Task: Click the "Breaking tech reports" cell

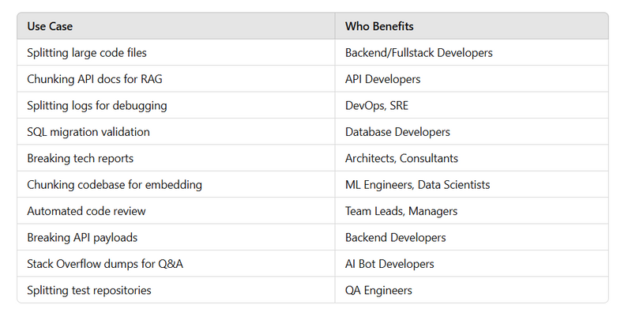Action: (175, 158)
